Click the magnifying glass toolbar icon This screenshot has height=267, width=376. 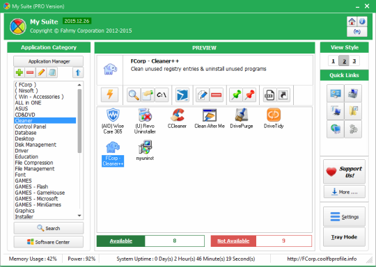[x=133, y=95]
